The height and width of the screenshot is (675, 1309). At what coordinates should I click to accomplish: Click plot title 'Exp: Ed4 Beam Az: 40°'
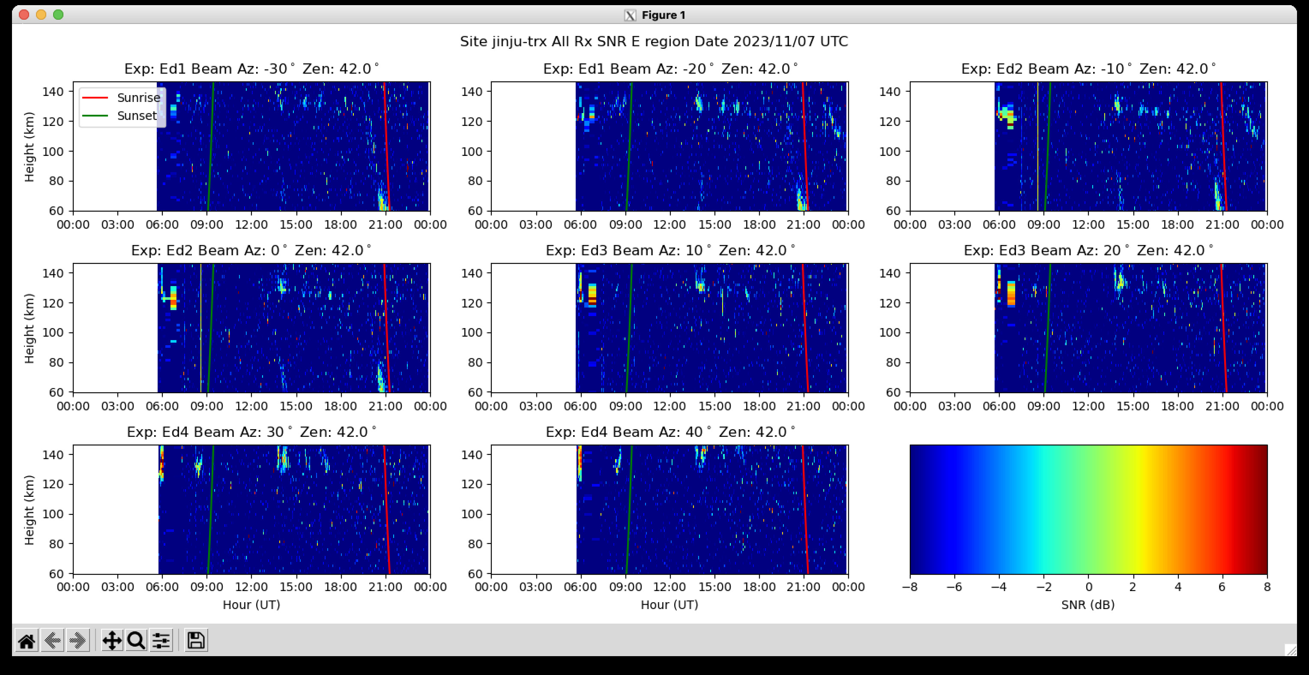670,432
